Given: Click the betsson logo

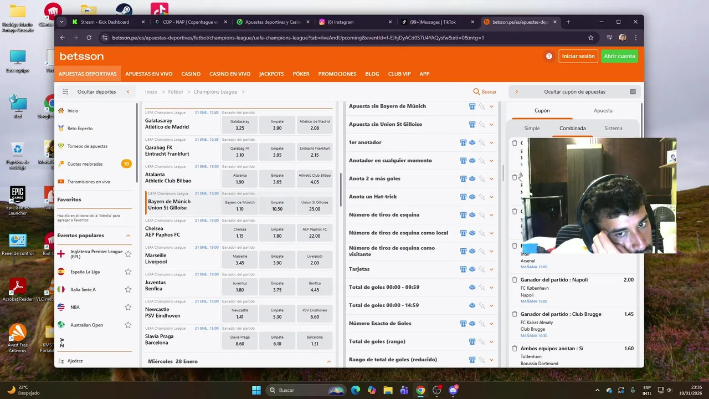Looking at the screenshot, I should 81,56.
